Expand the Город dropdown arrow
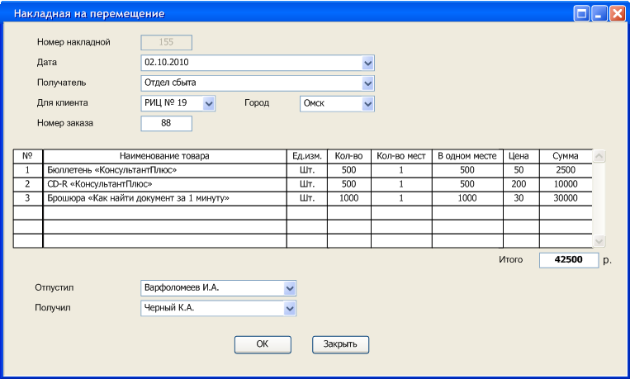Image resolution: width=630 pixels, height=379 pixels. click(368, 103)
